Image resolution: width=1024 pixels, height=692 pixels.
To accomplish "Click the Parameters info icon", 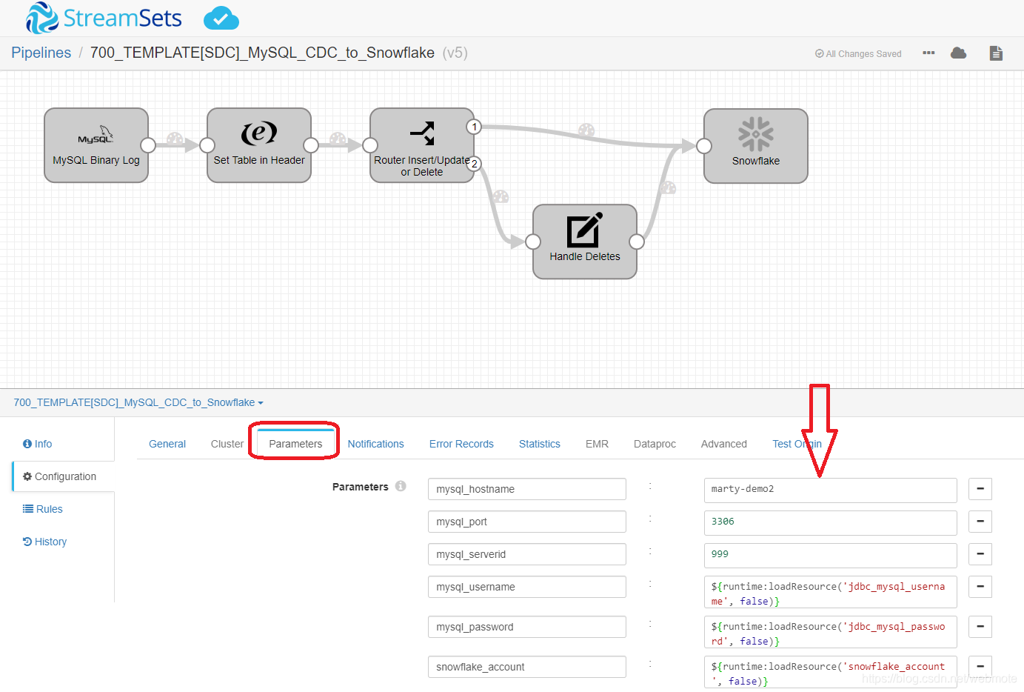I will coord(401,486).
